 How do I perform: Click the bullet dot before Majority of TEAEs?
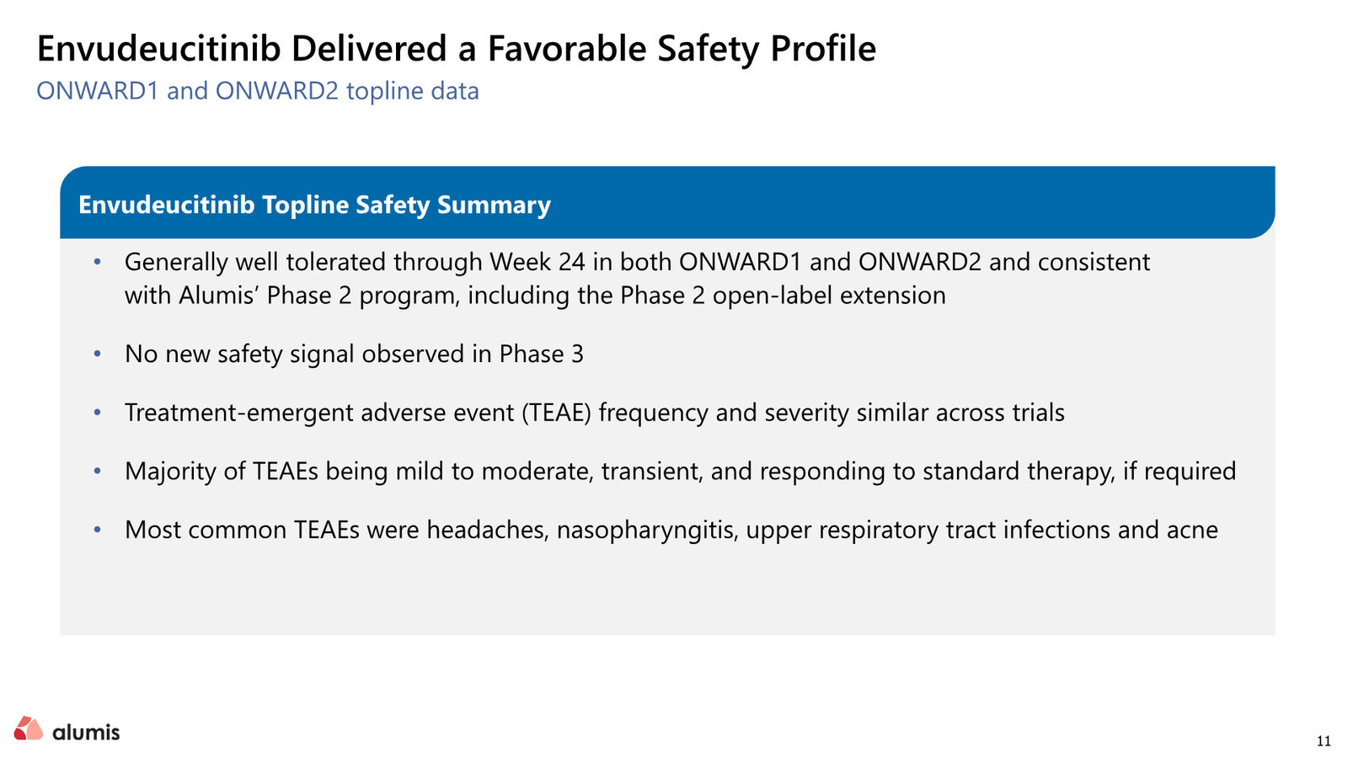click(x=98, y=472)
